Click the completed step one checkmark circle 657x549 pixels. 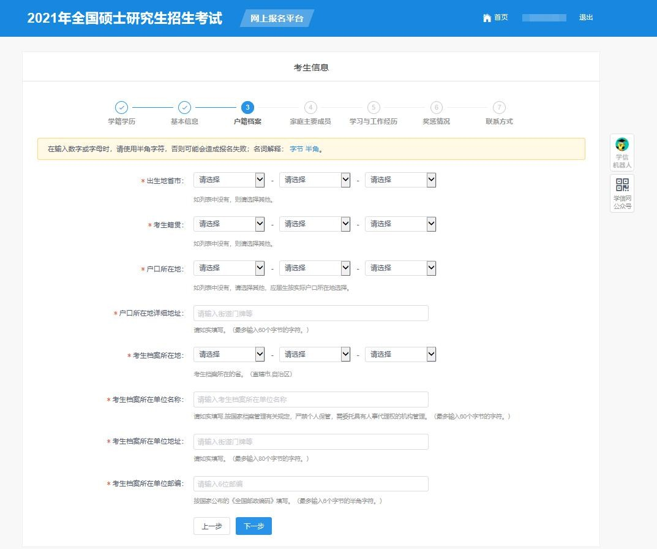pyautogui.click(x=121, y=108)
